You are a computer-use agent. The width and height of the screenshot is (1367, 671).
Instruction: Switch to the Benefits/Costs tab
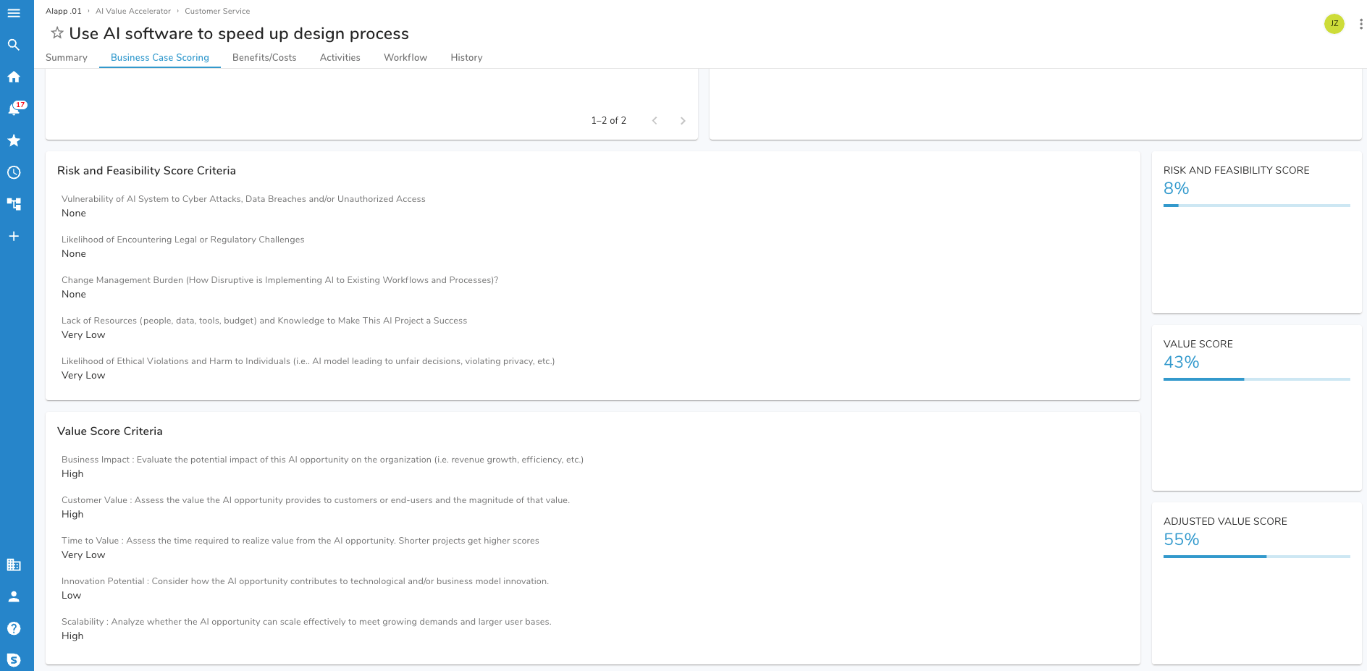[x=264, y=58]
